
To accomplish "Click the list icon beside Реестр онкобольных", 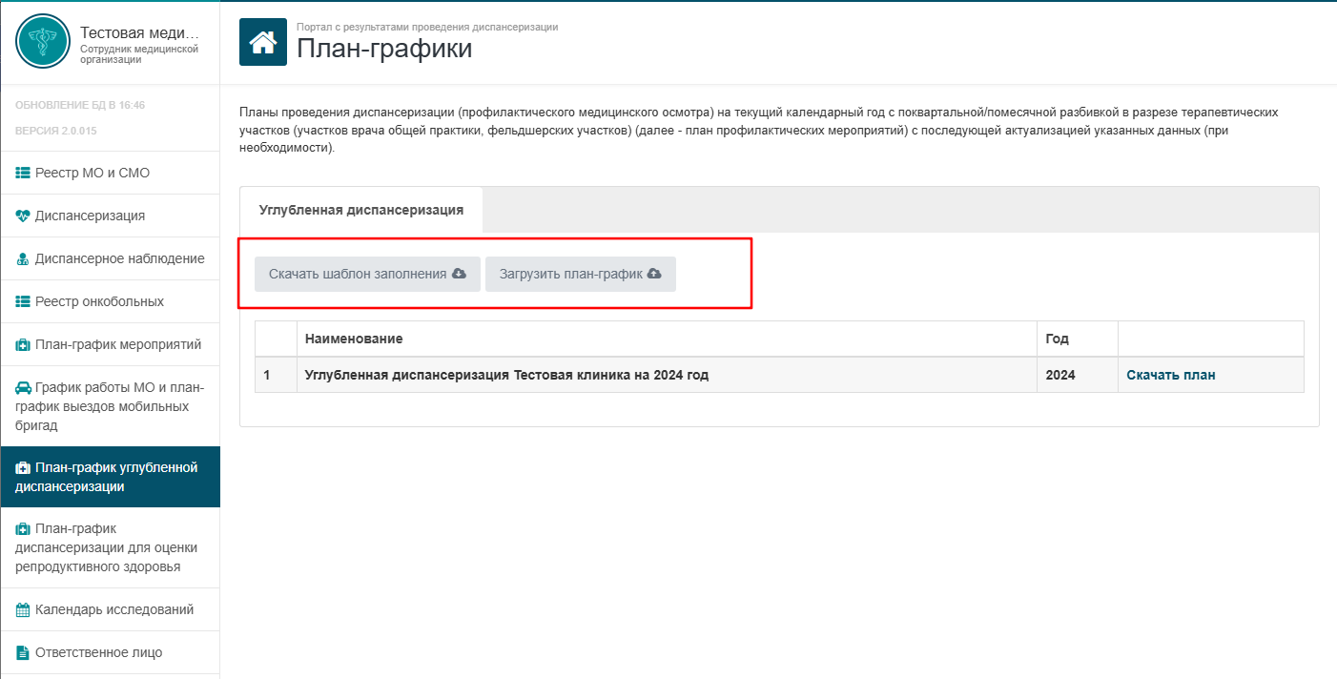I will click(24, 302).
